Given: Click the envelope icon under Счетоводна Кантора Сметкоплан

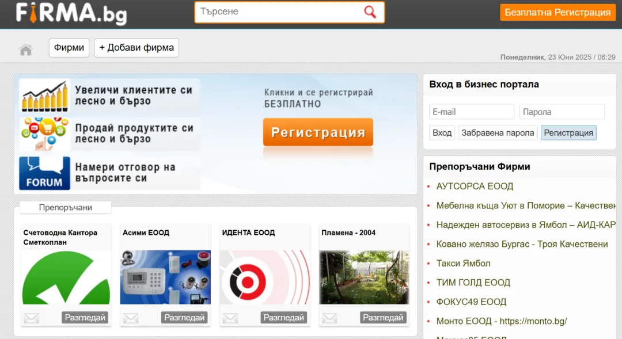Looking at the screenshot, I should (31, 318).
